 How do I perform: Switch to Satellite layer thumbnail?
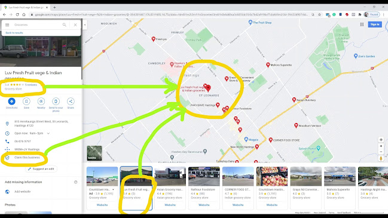(94, 153)
